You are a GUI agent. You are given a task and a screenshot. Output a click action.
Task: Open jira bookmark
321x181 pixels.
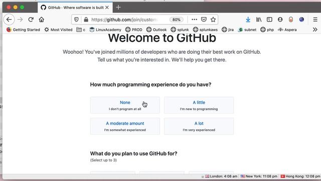coord(228,30)
